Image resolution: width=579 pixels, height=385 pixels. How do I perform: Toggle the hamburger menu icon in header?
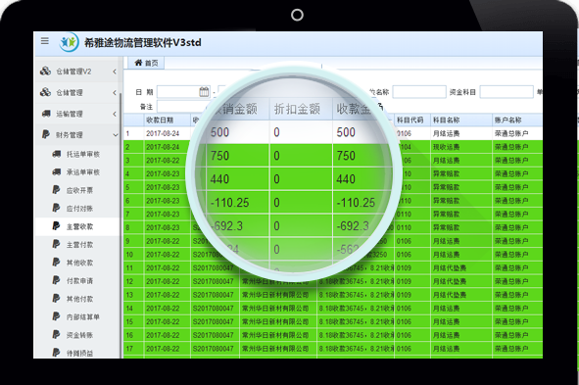(x=45, y=41)
